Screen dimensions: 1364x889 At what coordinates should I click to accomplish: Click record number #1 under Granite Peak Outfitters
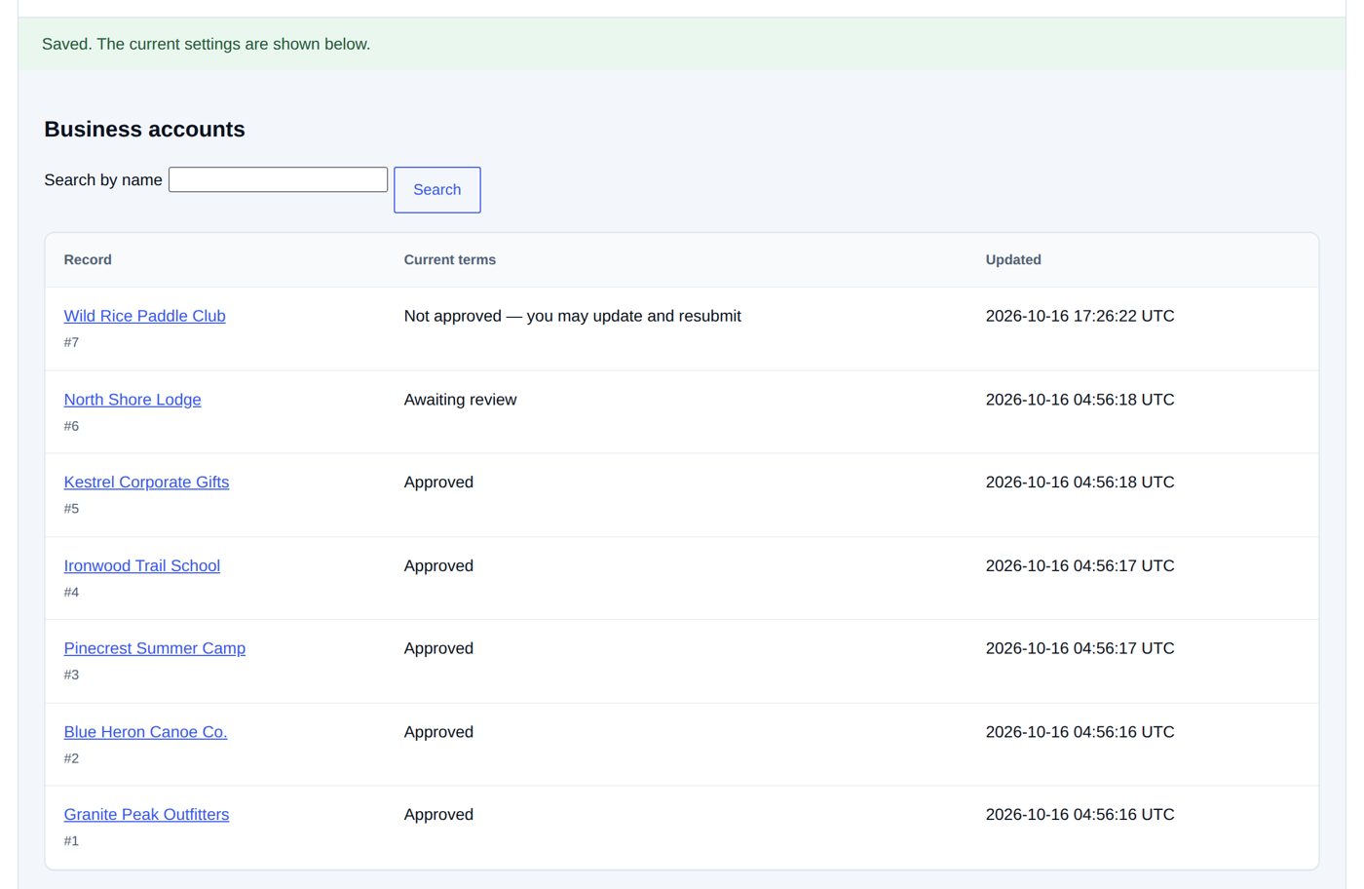[71, 841]
